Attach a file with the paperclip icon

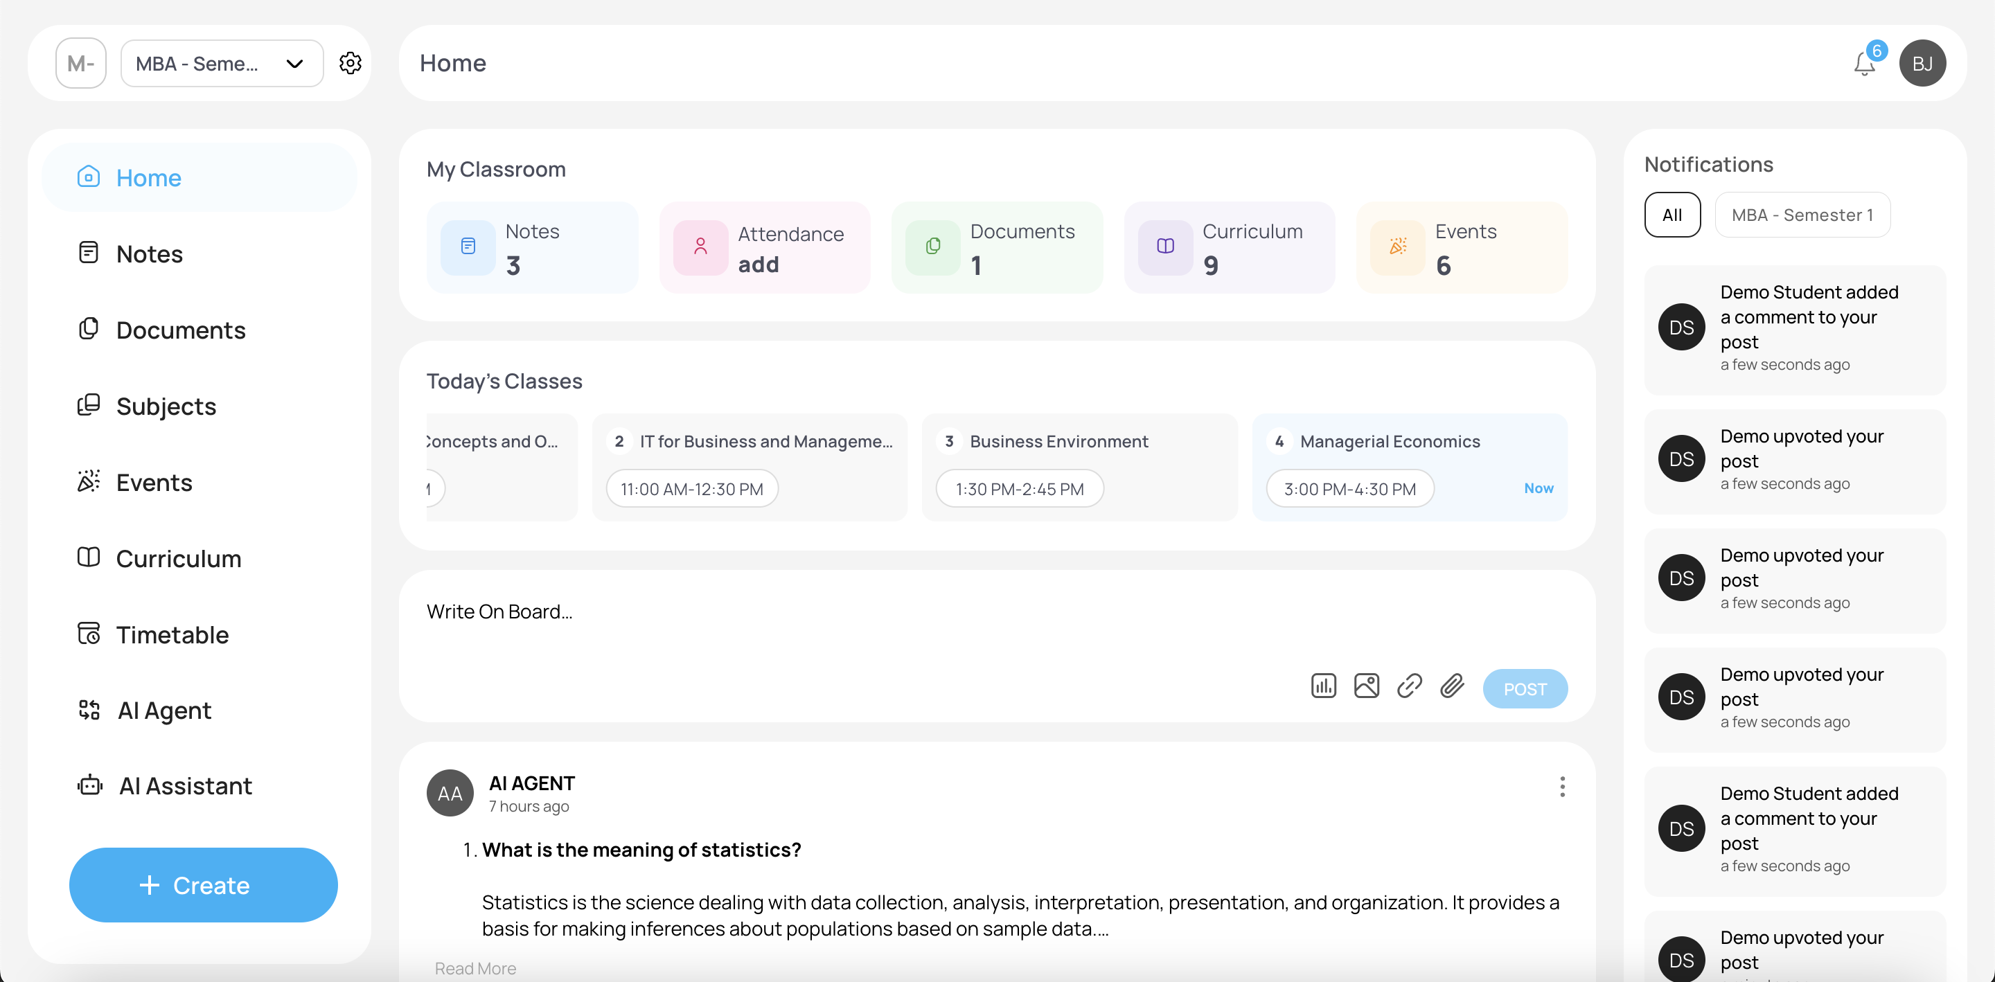pyautogui.click(x=1452, y=686)
